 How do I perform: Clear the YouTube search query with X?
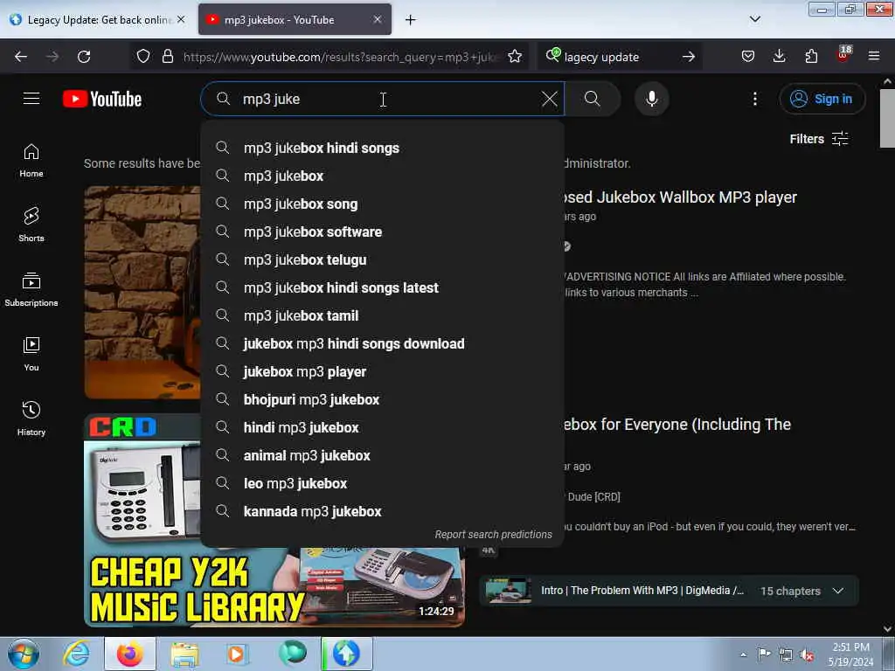pos(549,99)
